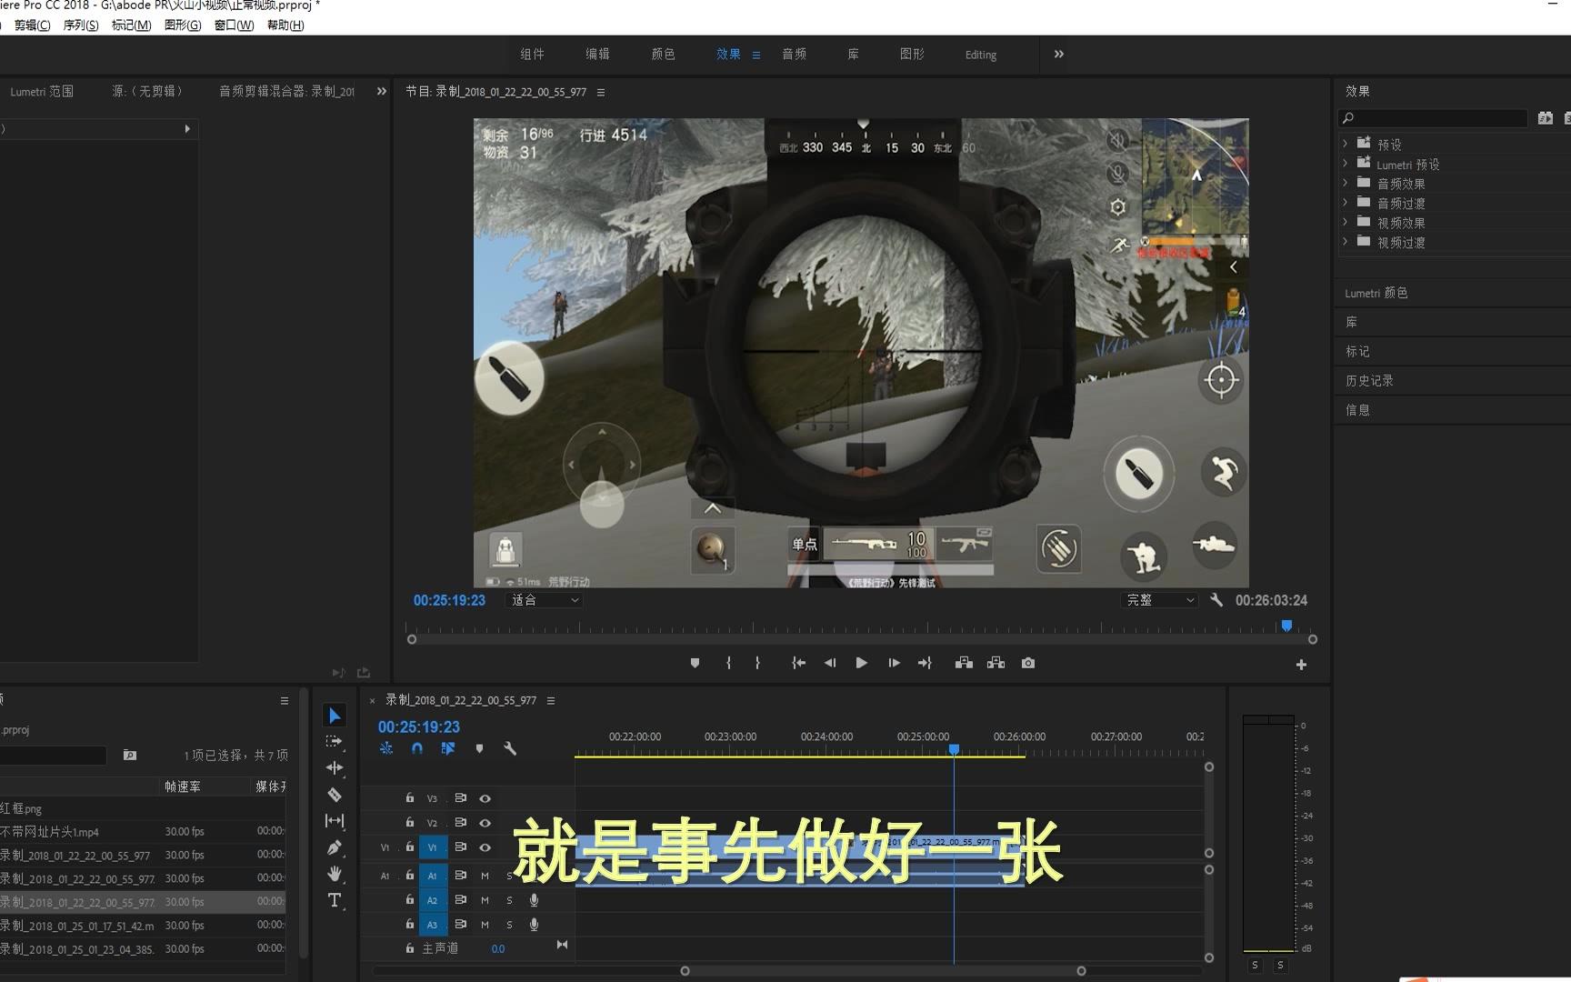The image size is (1571, 982).
Task: Select the Pen tool
Action: (x=335, y=847)
